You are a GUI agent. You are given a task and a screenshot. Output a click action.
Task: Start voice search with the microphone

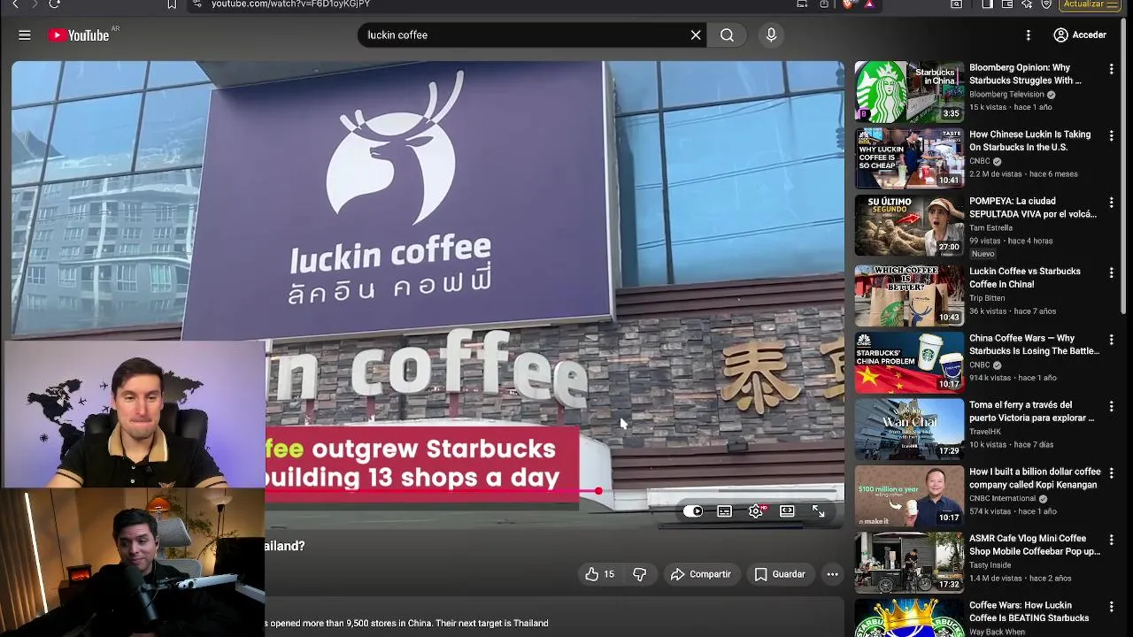771,35
